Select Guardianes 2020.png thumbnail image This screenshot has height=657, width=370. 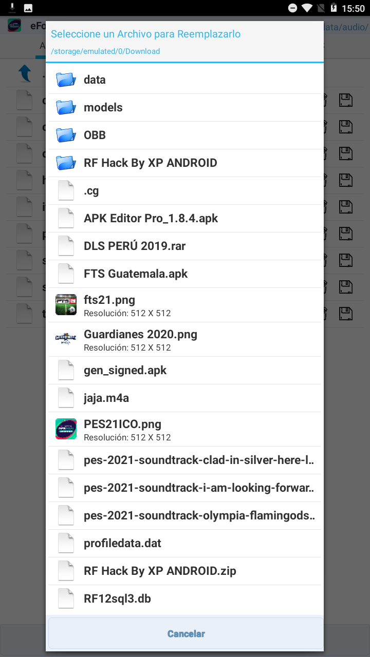(x=66, y=339)
